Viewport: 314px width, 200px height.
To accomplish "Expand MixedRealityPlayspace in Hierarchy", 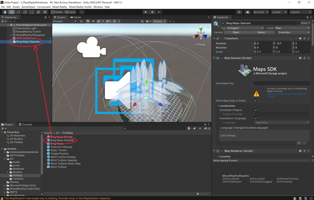I will (11, 35).
